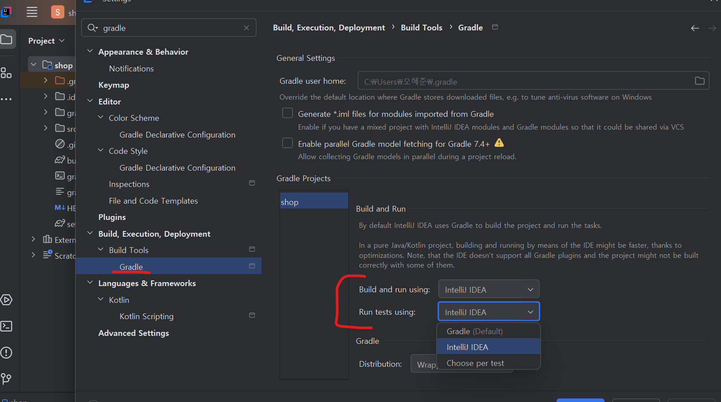721x402 pixels.
Task: Select the shop Gradle project
Action: [314, 202]
